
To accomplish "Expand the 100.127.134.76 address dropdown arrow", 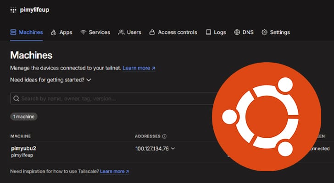I will (x=173, y=148).
